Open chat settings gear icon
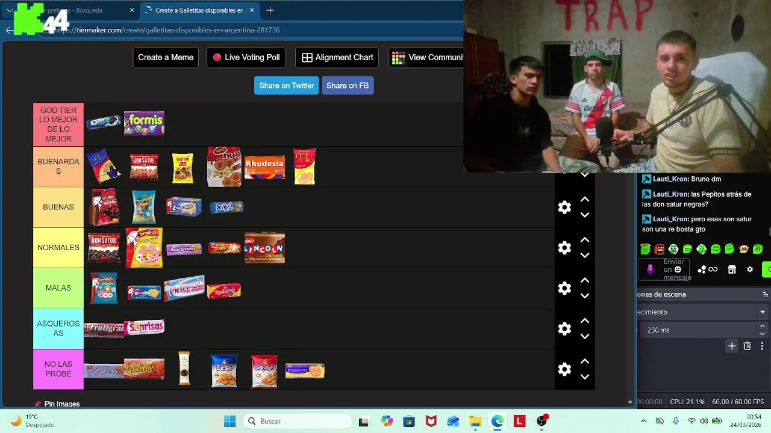 pos(750,269)
